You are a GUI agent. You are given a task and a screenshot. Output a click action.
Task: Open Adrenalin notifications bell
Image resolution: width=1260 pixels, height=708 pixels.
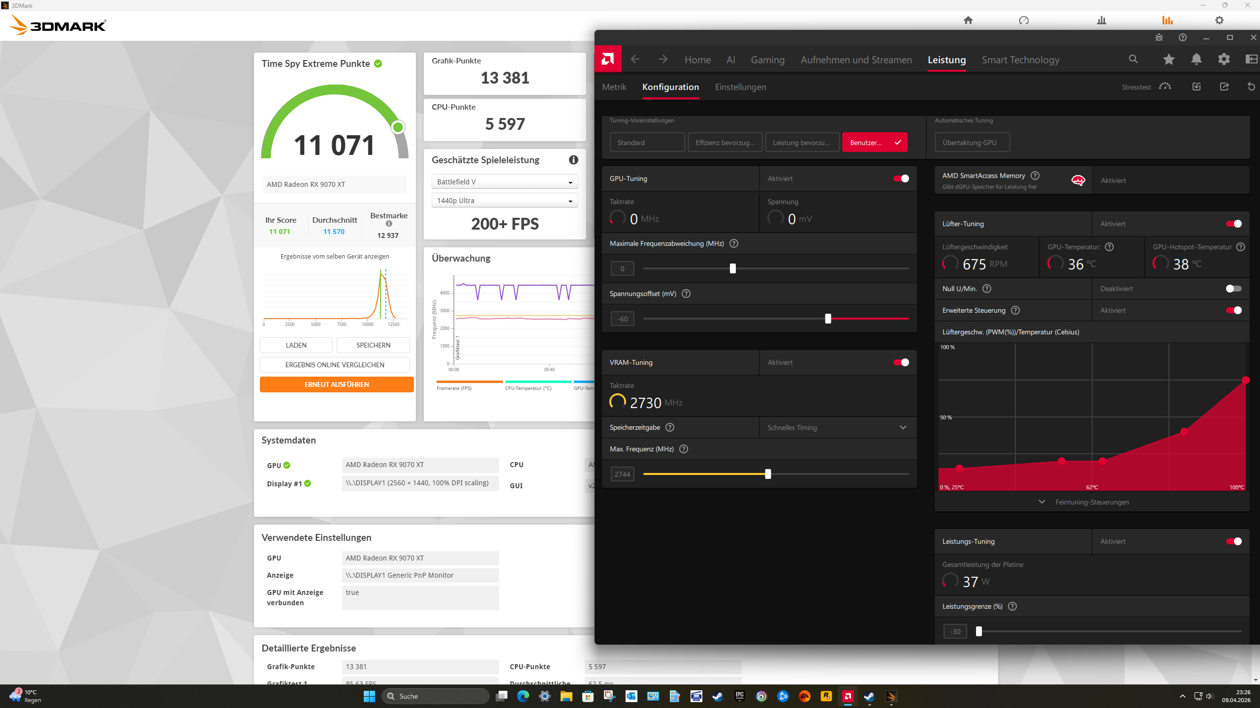pyautogui.click(x=1197, y=59)
